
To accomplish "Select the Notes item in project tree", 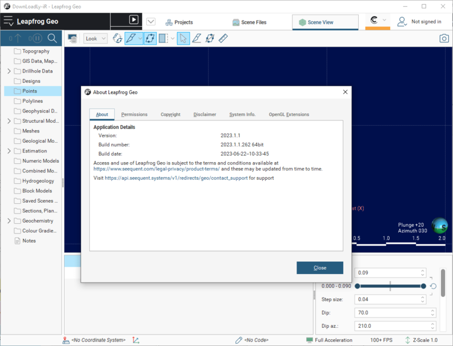I will tap(29, 241).
